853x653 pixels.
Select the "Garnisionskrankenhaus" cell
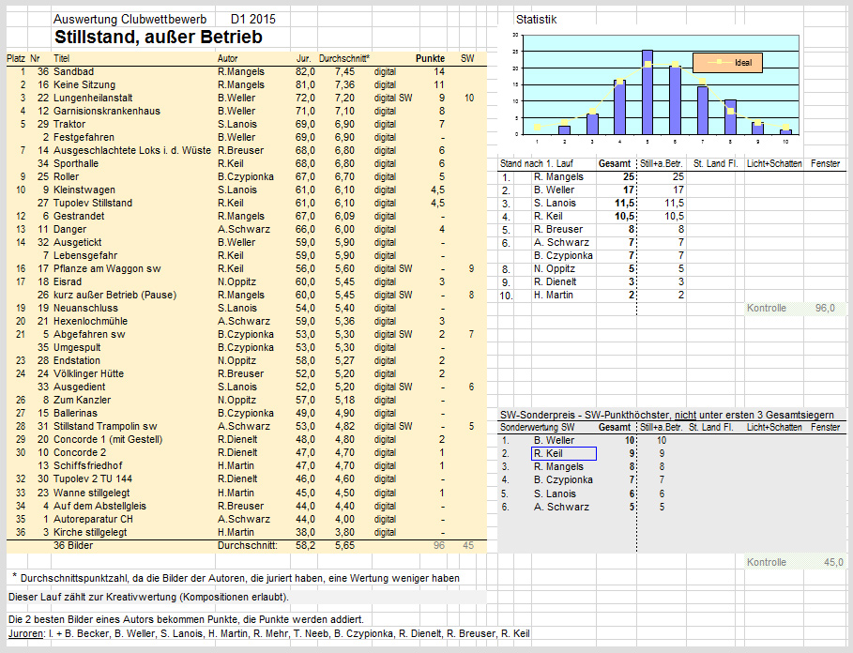coord(107,111)
